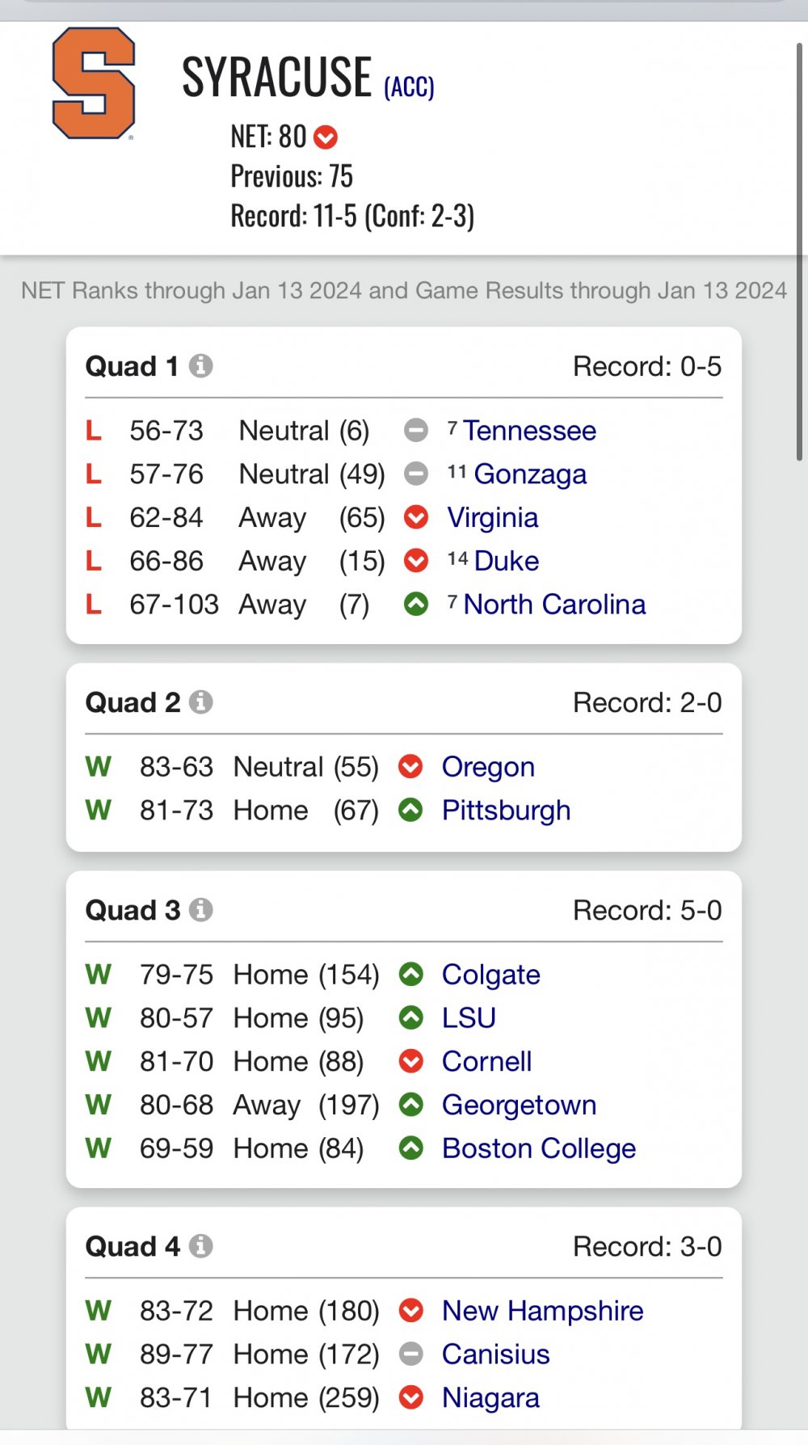Open the ACC conference link

pos(409,86)
